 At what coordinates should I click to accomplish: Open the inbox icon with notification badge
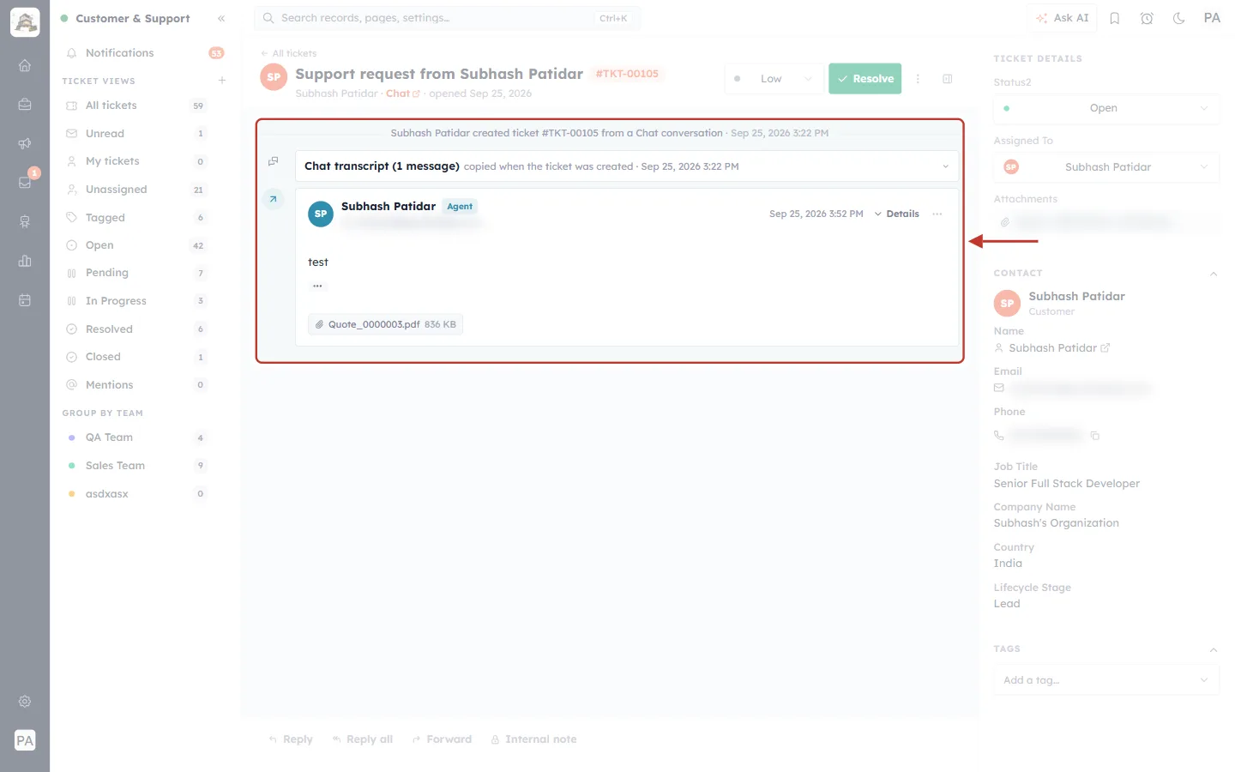pos(25,182)
